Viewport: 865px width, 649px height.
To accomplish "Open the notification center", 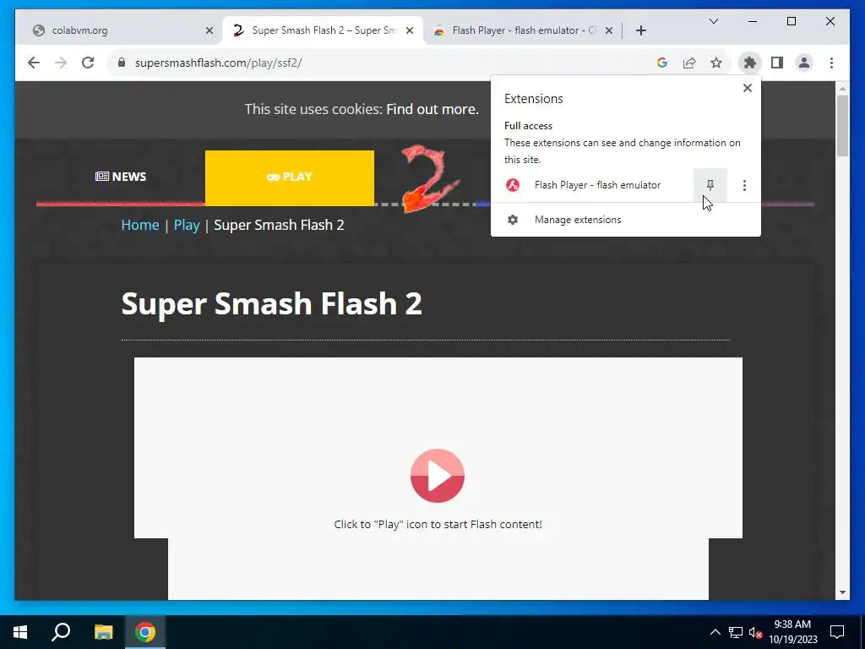I will (x=837, y=632).
